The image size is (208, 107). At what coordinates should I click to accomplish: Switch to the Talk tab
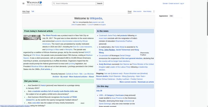point(33,11)
